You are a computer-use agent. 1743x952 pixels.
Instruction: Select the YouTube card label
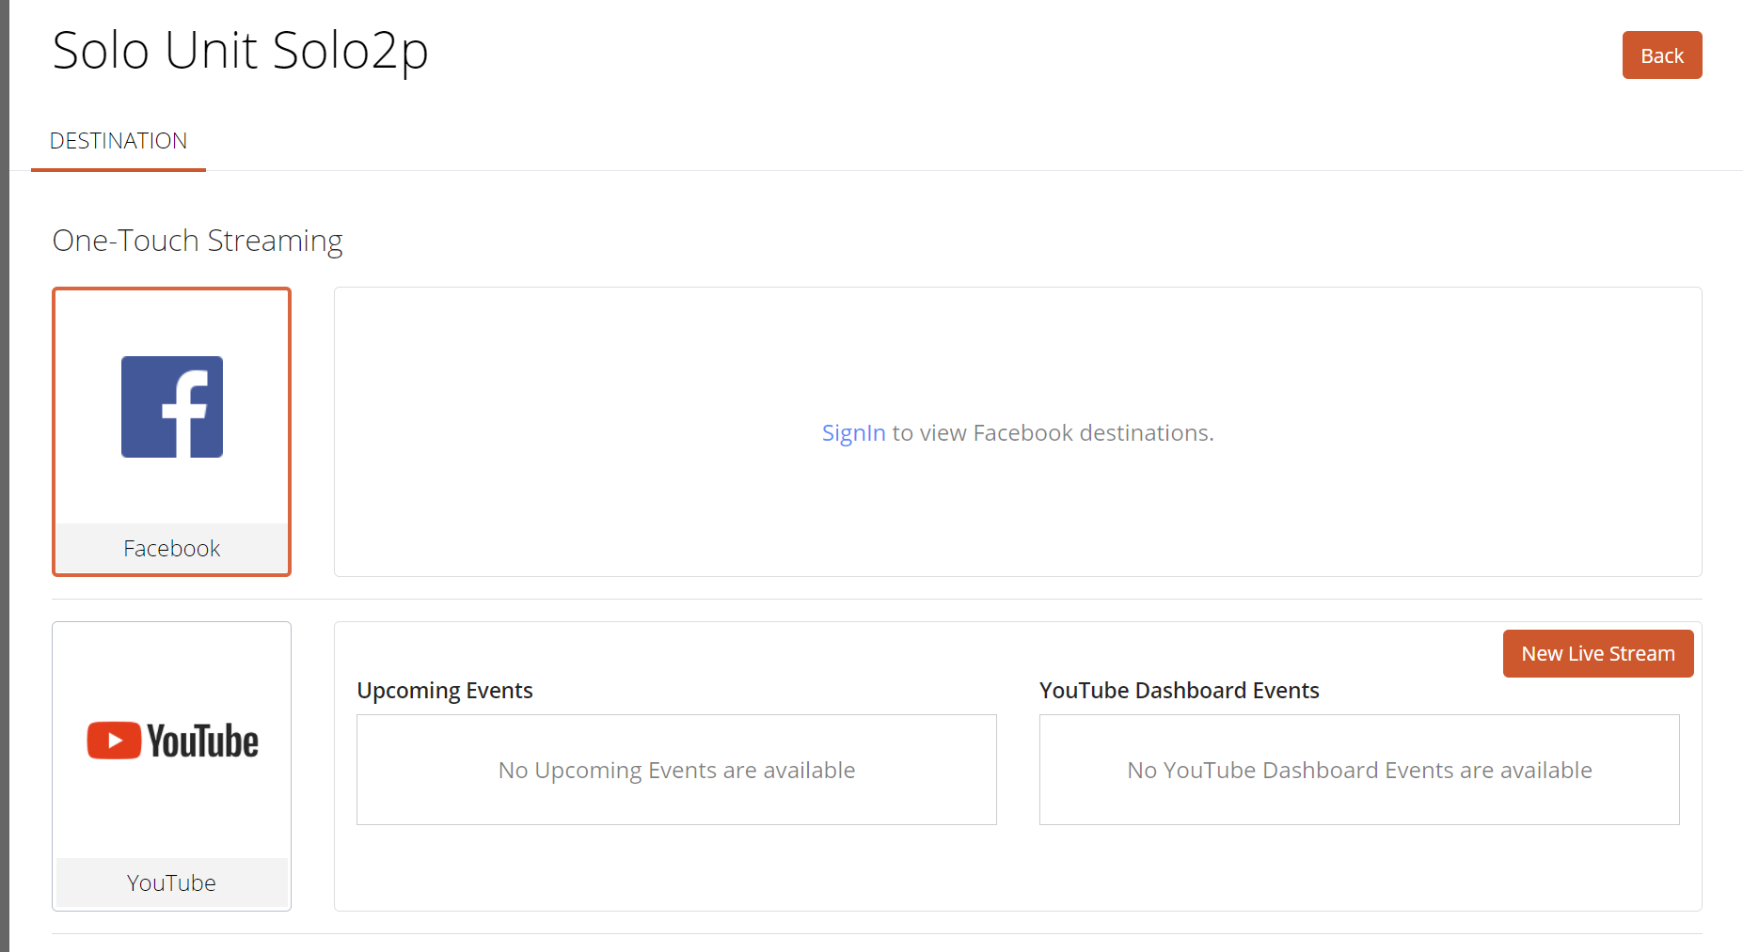tap(172, 882)
